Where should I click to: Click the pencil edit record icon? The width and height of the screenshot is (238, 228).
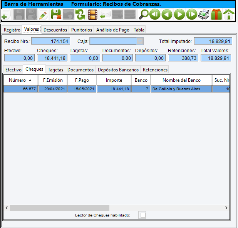44,15
